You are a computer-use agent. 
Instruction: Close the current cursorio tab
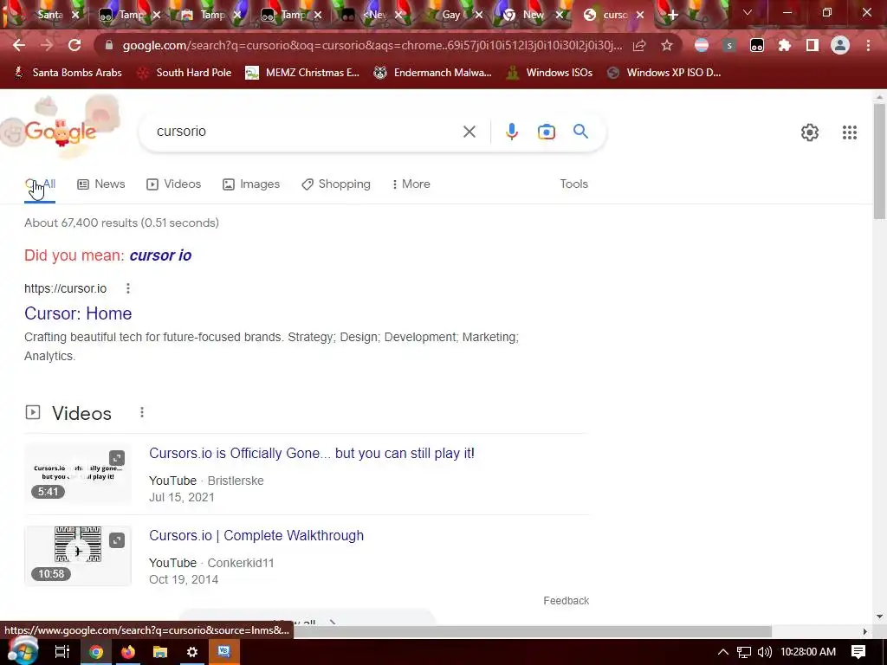tap(640, 16)
